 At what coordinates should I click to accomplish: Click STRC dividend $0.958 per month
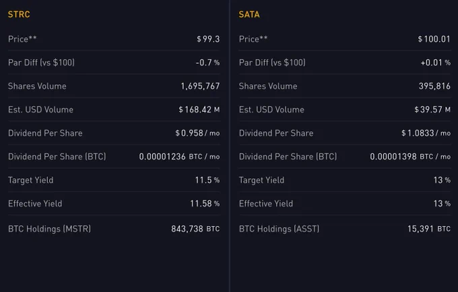tap(197, 133)
